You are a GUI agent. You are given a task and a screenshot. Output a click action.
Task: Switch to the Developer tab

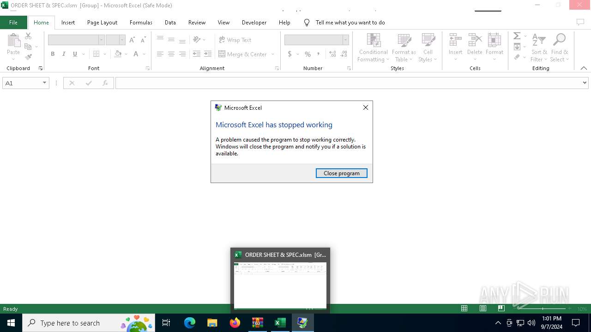254,22
